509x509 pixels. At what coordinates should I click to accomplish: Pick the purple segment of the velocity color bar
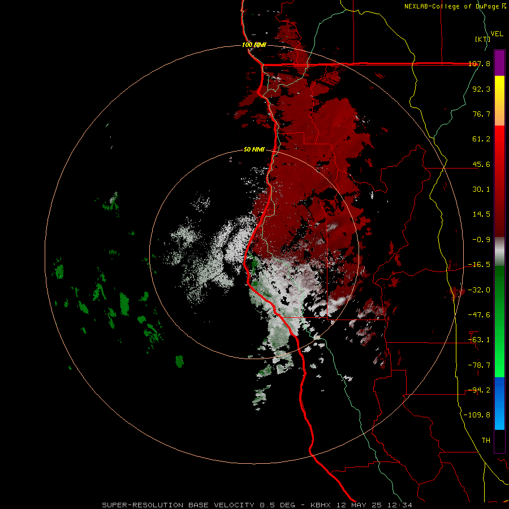[x=499, y=63]
